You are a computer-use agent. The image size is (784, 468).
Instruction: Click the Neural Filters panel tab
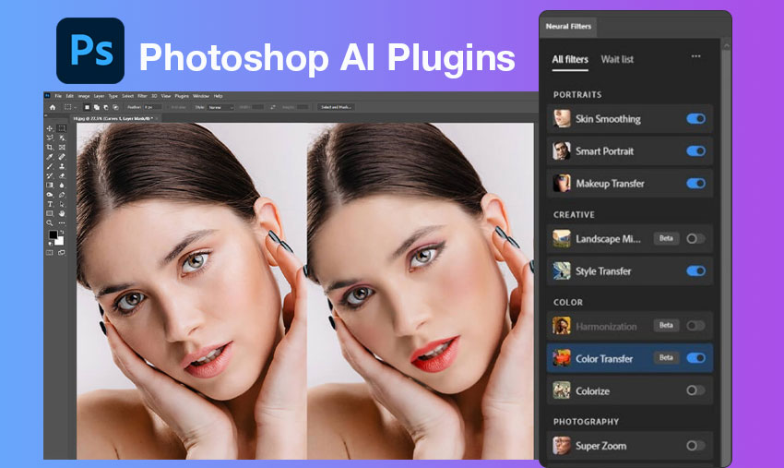(568, 27)
